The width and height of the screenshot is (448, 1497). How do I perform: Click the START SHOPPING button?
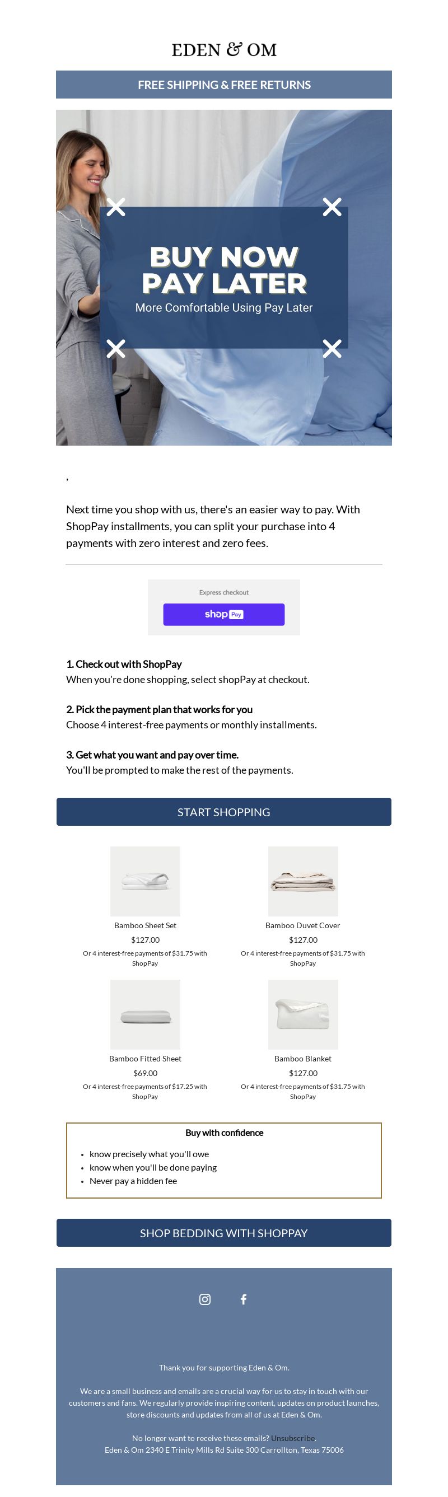[x=223, y=812]
